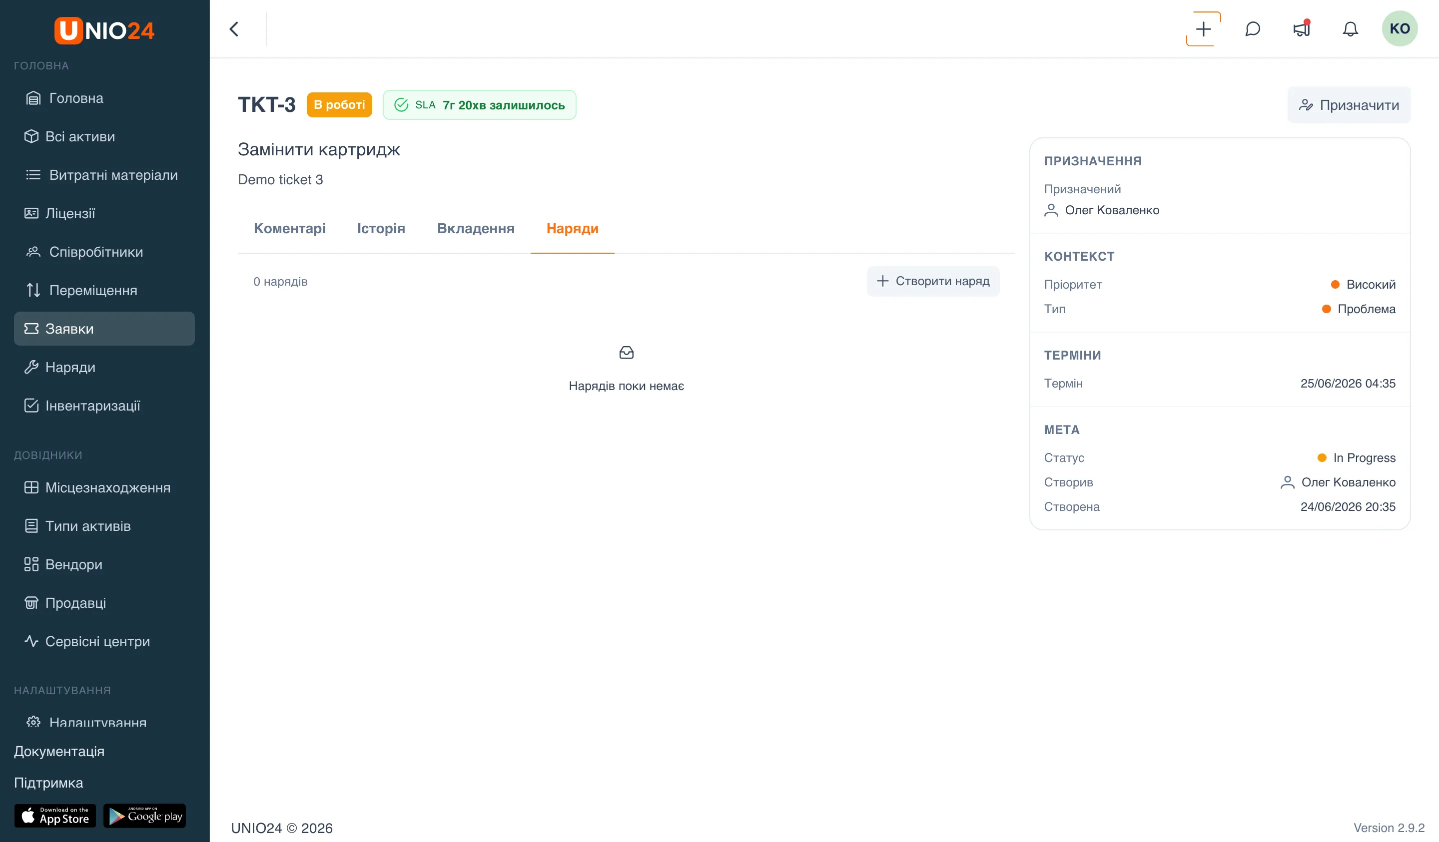
Task: Click the Призначити button
Action: 1349,105
